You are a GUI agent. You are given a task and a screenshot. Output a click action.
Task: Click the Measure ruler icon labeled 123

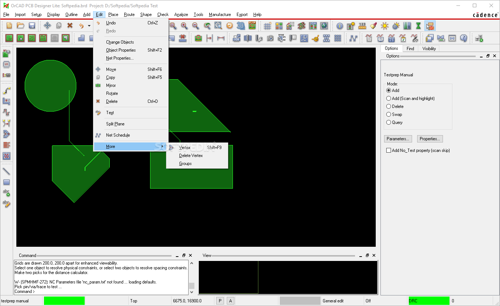coord(362,25)
